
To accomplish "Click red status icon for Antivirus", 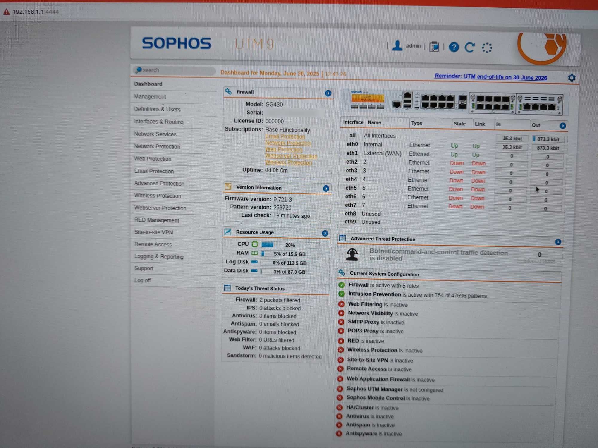I will 339,416.
